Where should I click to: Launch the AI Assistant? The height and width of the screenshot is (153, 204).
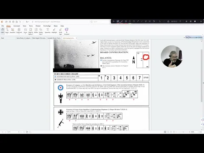click(x=67, y=31)
